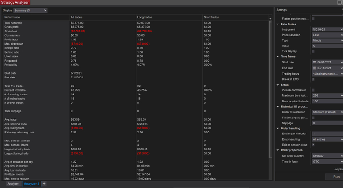Uncheck Exit on session close
This screenshot has height=188, width=343.
(313, 145)
